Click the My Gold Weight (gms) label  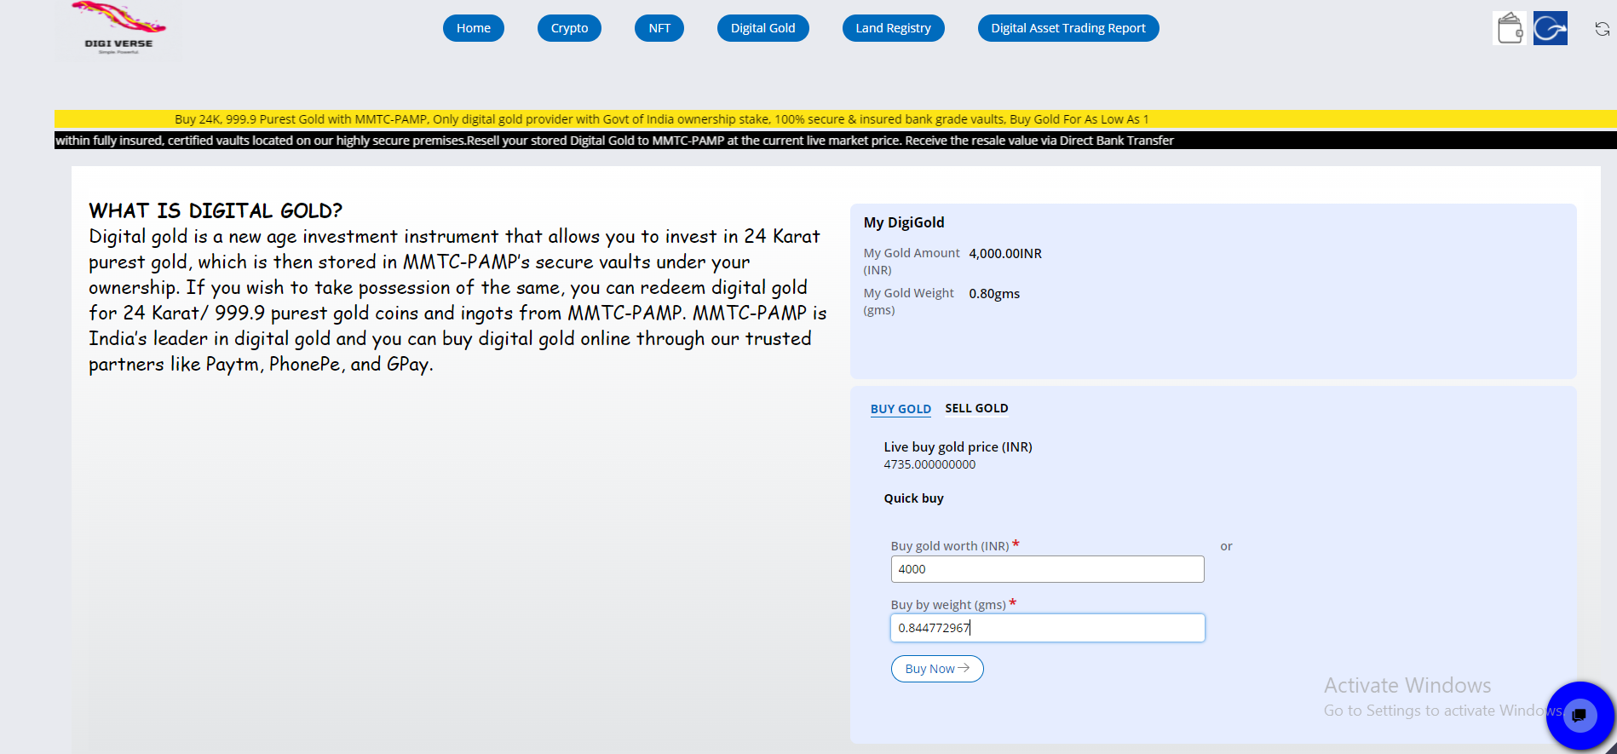(909, 302)
